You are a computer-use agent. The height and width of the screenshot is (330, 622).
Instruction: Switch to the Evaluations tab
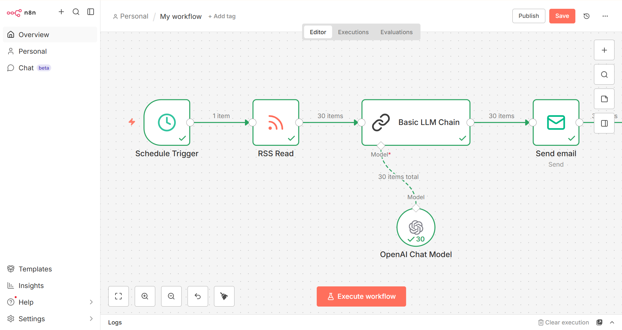coord(396,32)
